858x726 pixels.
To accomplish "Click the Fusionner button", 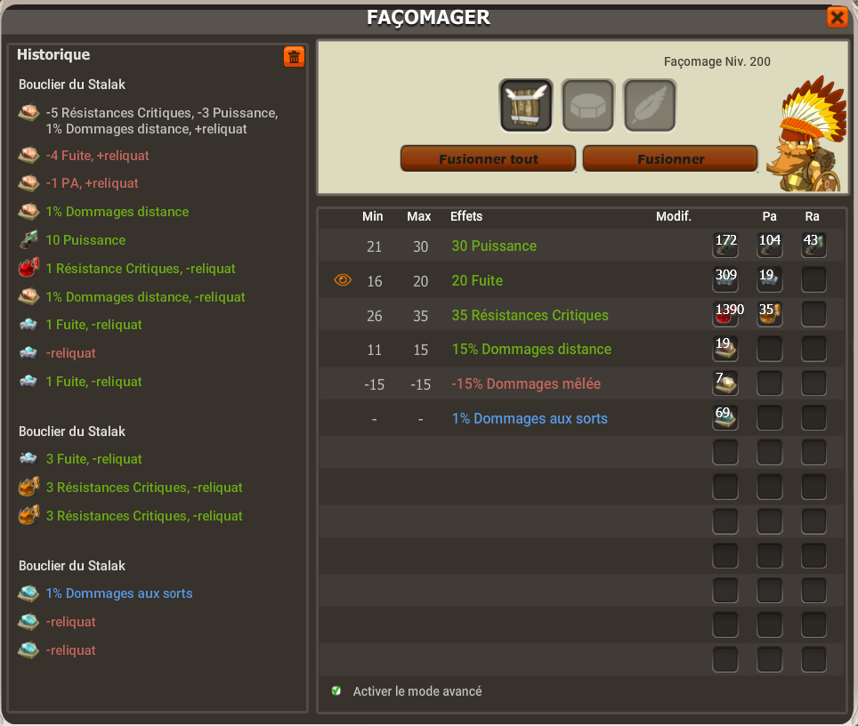I will coord(670,158).
